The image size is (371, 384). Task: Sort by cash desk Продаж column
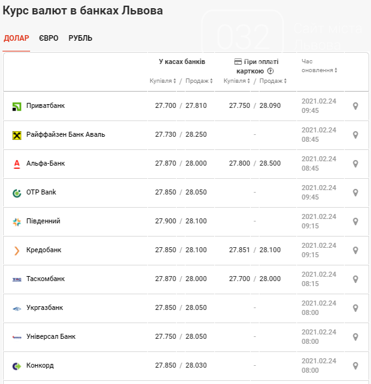coord(199,81)
